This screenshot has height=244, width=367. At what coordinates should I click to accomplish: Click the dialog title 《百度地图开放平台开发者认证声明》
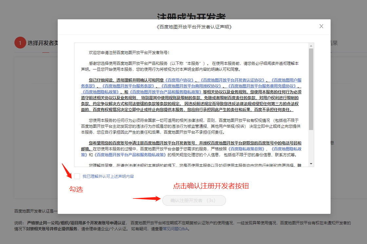(194, 27)
